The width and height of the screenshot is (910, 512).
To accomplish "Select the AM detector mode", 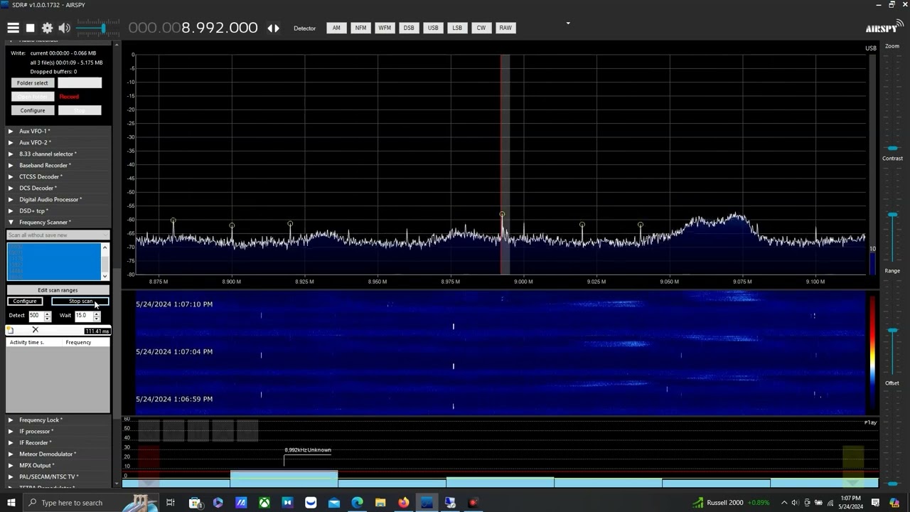I will [336, 28].
